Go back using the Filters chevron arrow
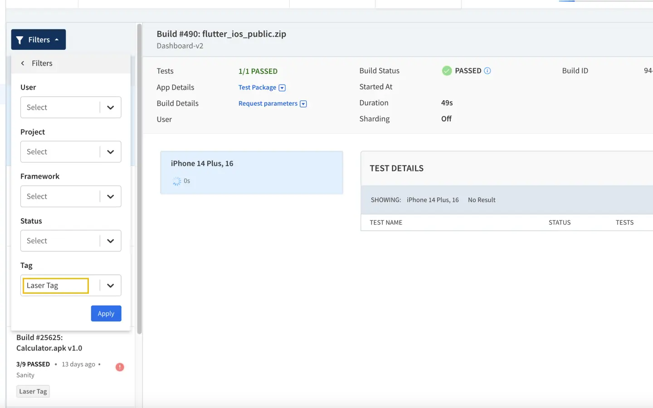This screenshot has width=653, height=408. pos(23,63)
